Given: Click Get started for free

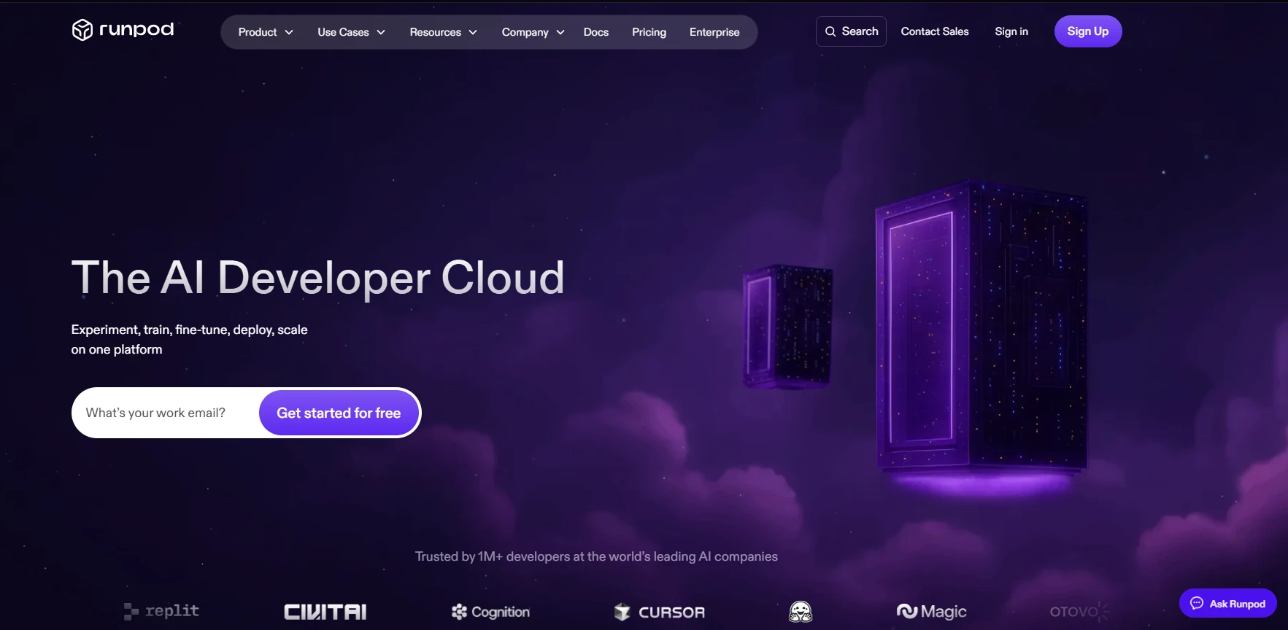Looking at the screenshot, I should (339, 413).
